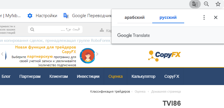Click the Домашняя страница breadcrumb link
The width and height of the screenshot is (224, 108).
pyautogui.click(x=166, y=91)
